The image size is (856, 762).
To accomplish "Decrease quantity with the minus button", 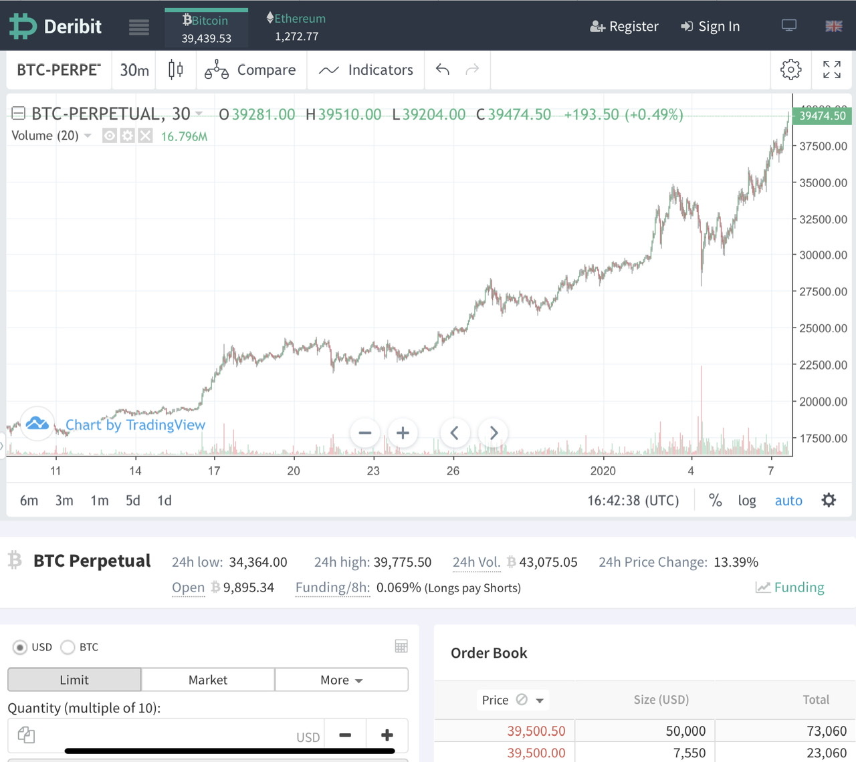I will point(345,735).
